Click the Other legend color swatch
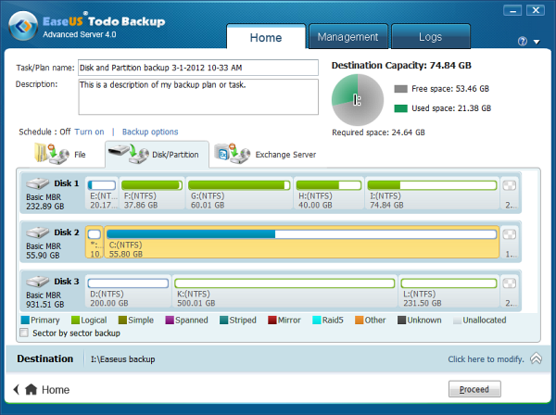The width and height of the screenshot is (556, 415). click(360, 321)
